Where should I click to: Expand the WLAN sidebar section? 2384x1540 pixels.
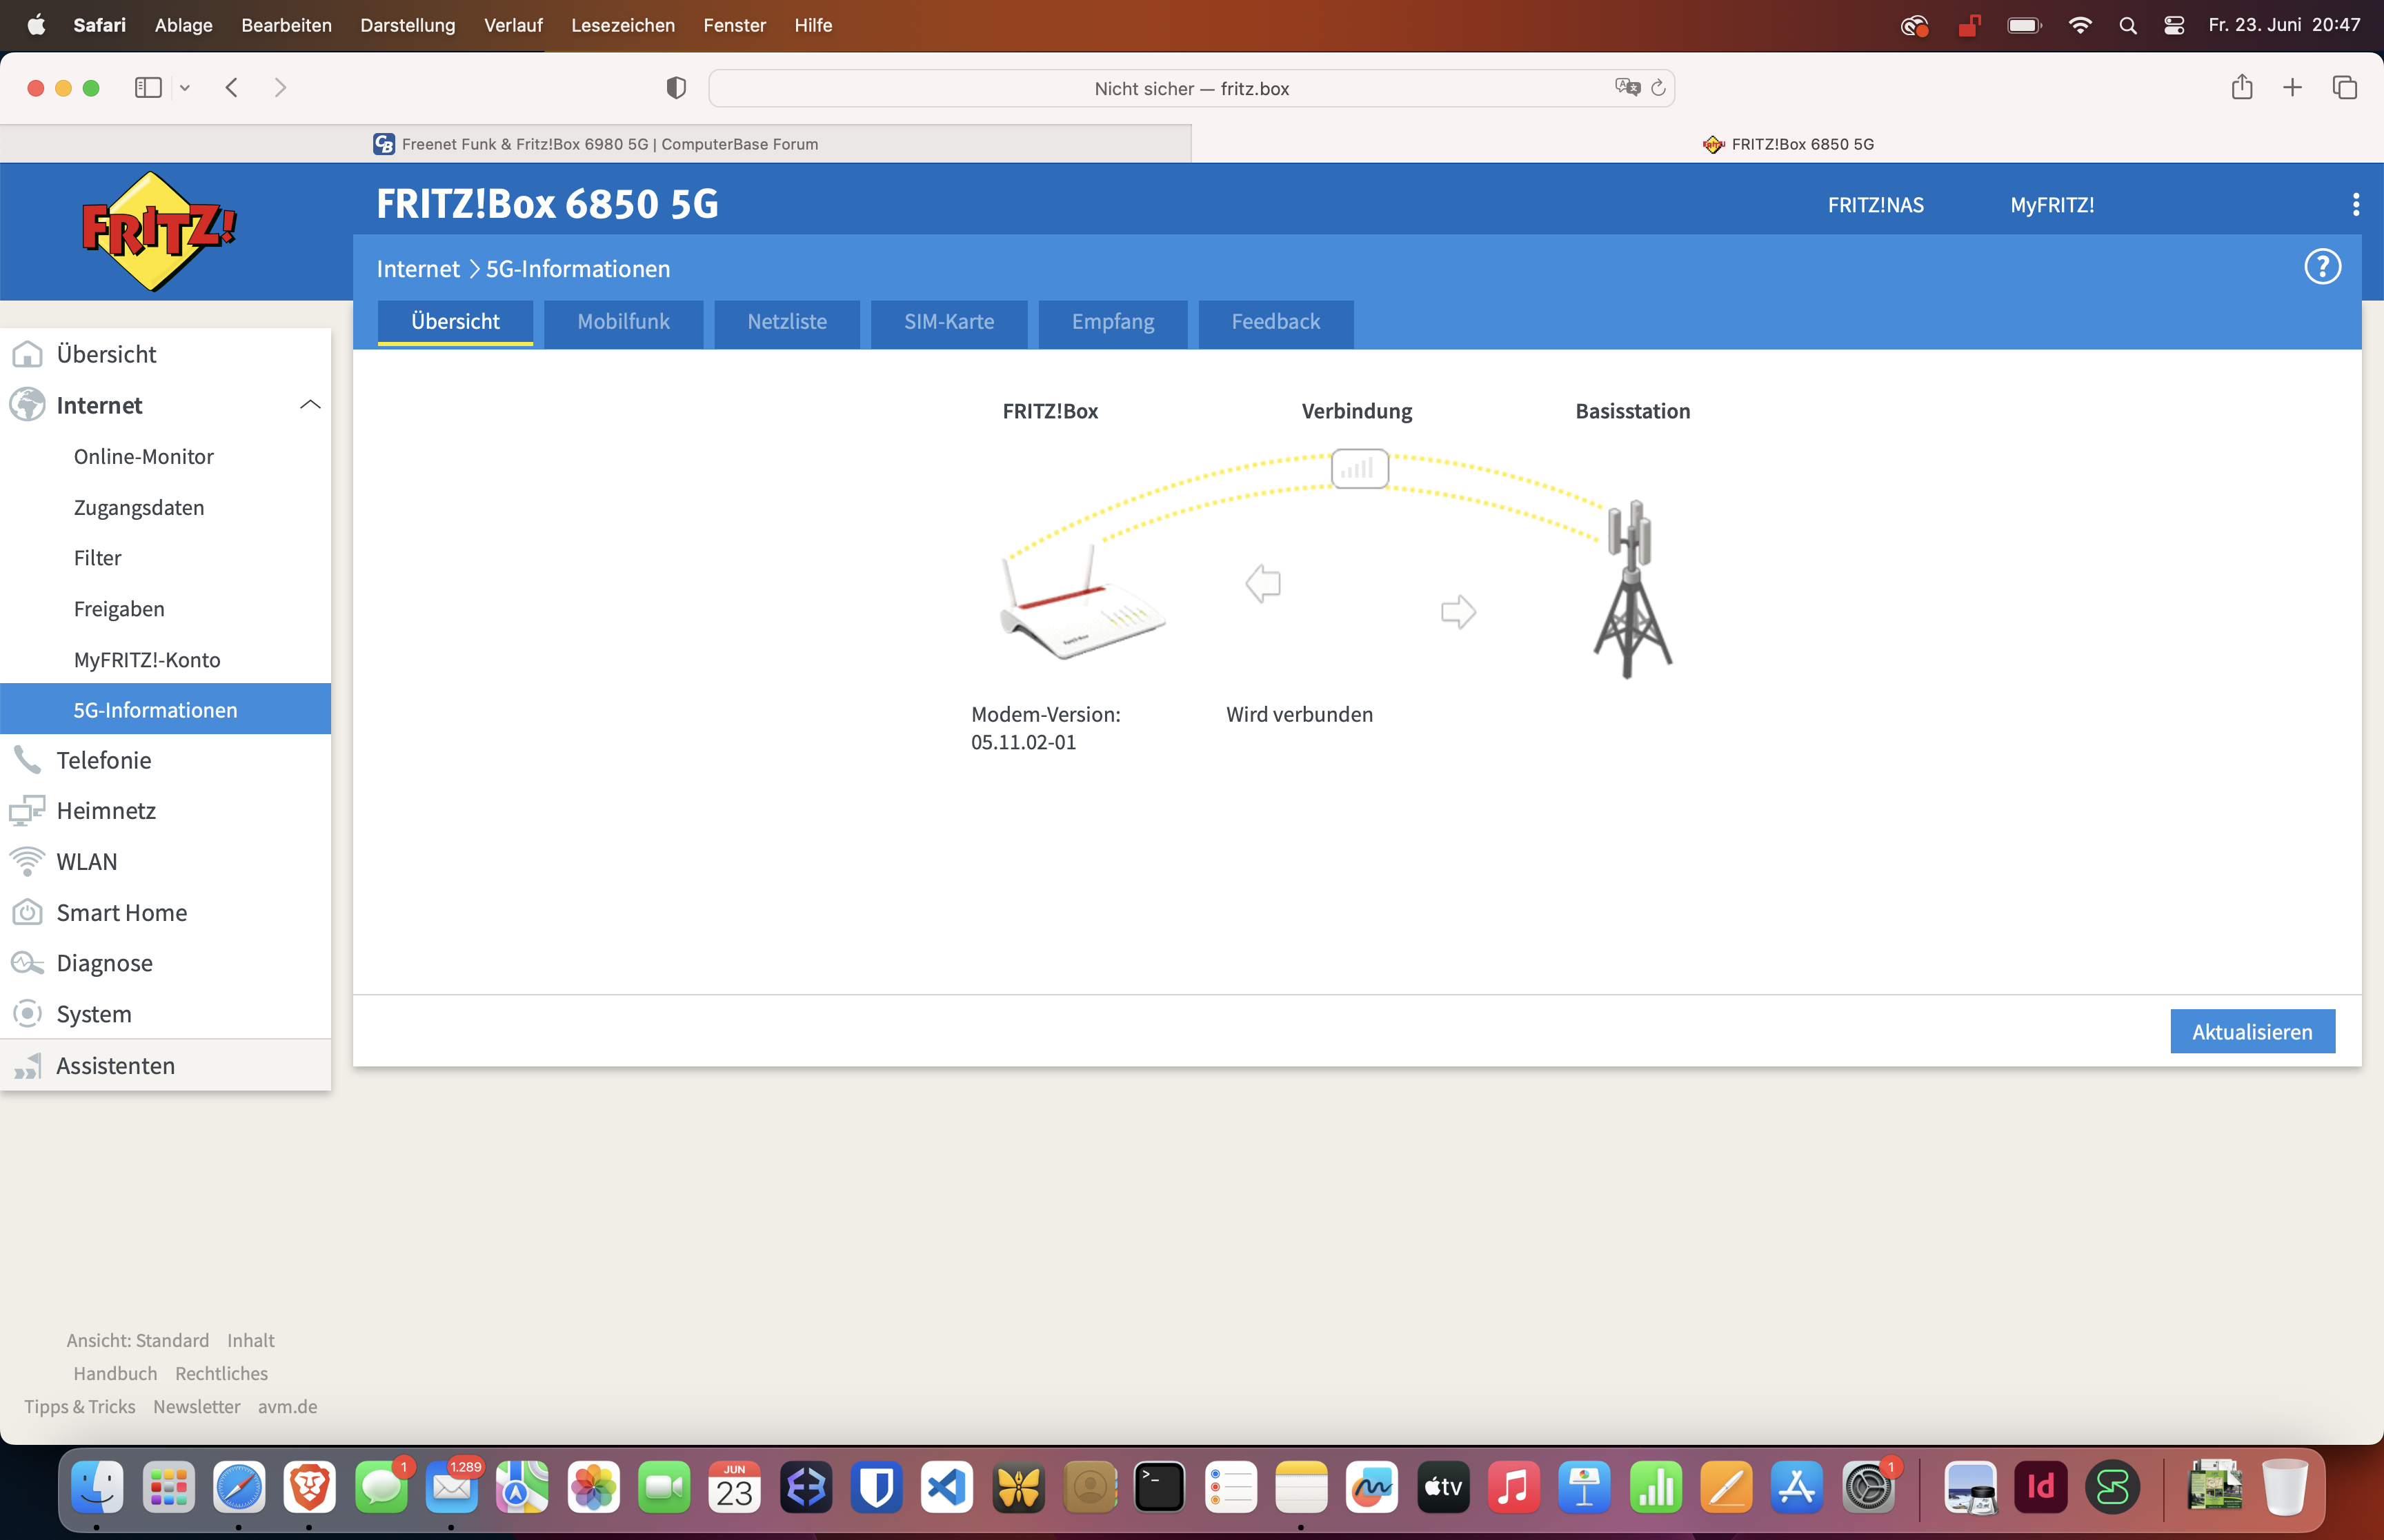point(87,861)
